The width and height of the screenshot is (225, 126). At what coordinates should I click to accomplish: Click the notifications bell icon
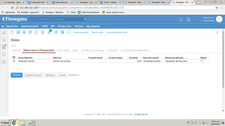click(x=181, y=20)
